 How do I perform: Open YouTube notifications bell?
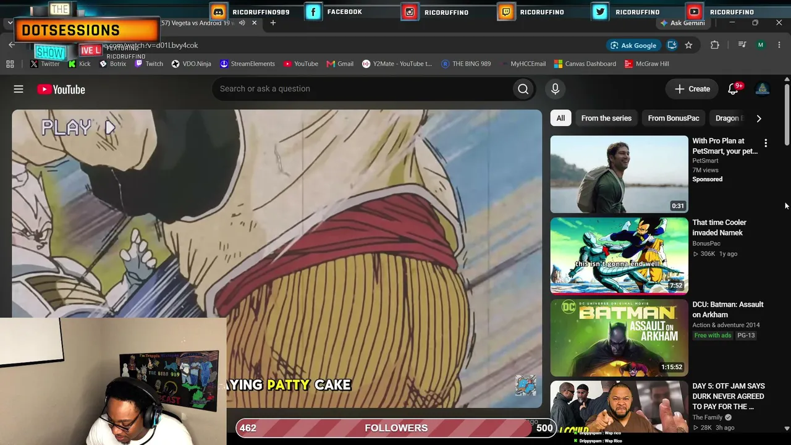[734, 89]
